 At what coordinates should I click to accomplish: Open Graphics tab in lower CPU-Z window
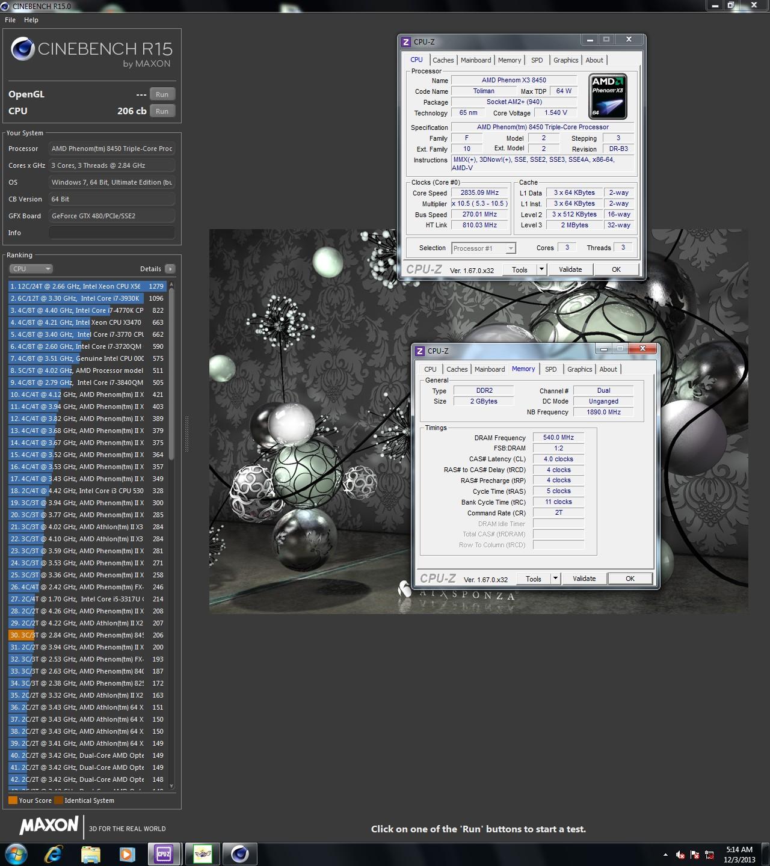[580, 369]
